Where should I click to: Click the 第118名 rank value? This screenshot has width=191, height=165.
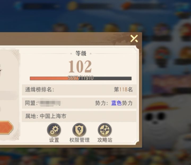123,89
